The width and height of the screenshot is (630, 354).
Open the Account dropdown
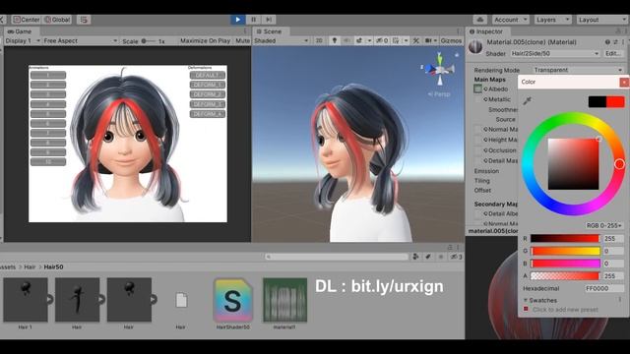click(510, 20)
